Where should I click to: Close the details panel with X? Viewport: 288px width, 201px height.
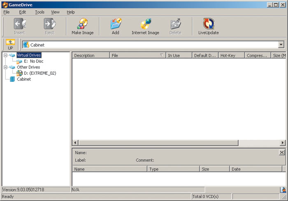point(282,152)
